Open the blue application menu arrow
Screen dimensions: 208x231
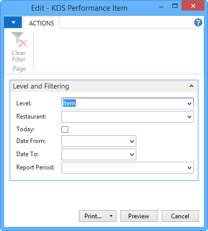pos(13,22)
